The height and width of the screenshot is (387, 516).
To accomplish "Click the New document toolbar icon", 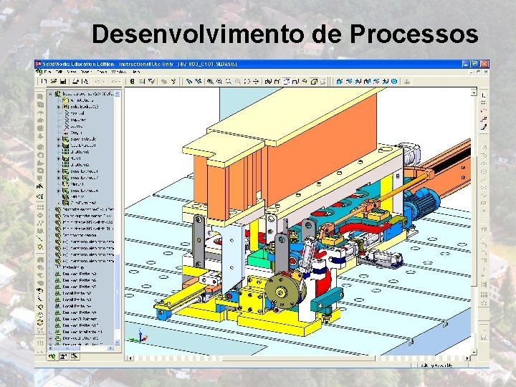I will point(44,81).
